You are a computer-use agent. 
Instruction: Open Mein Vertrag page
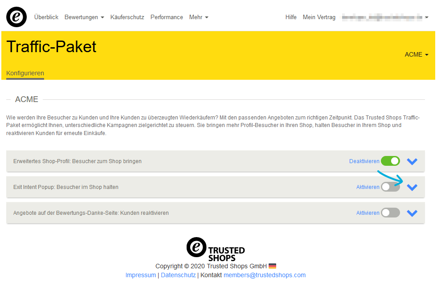[x=319, y=17]
